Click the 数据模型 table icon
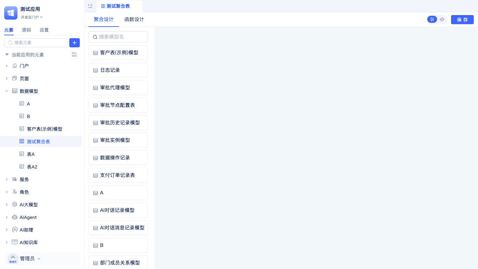 pyautogui.click(x=15, y=91)
